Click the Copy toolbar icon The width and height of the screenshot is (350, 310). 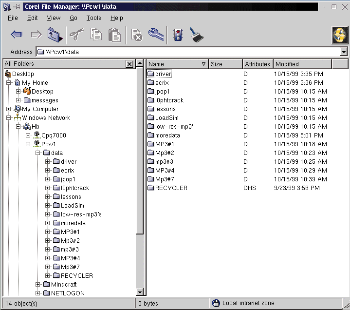[96, 35]
